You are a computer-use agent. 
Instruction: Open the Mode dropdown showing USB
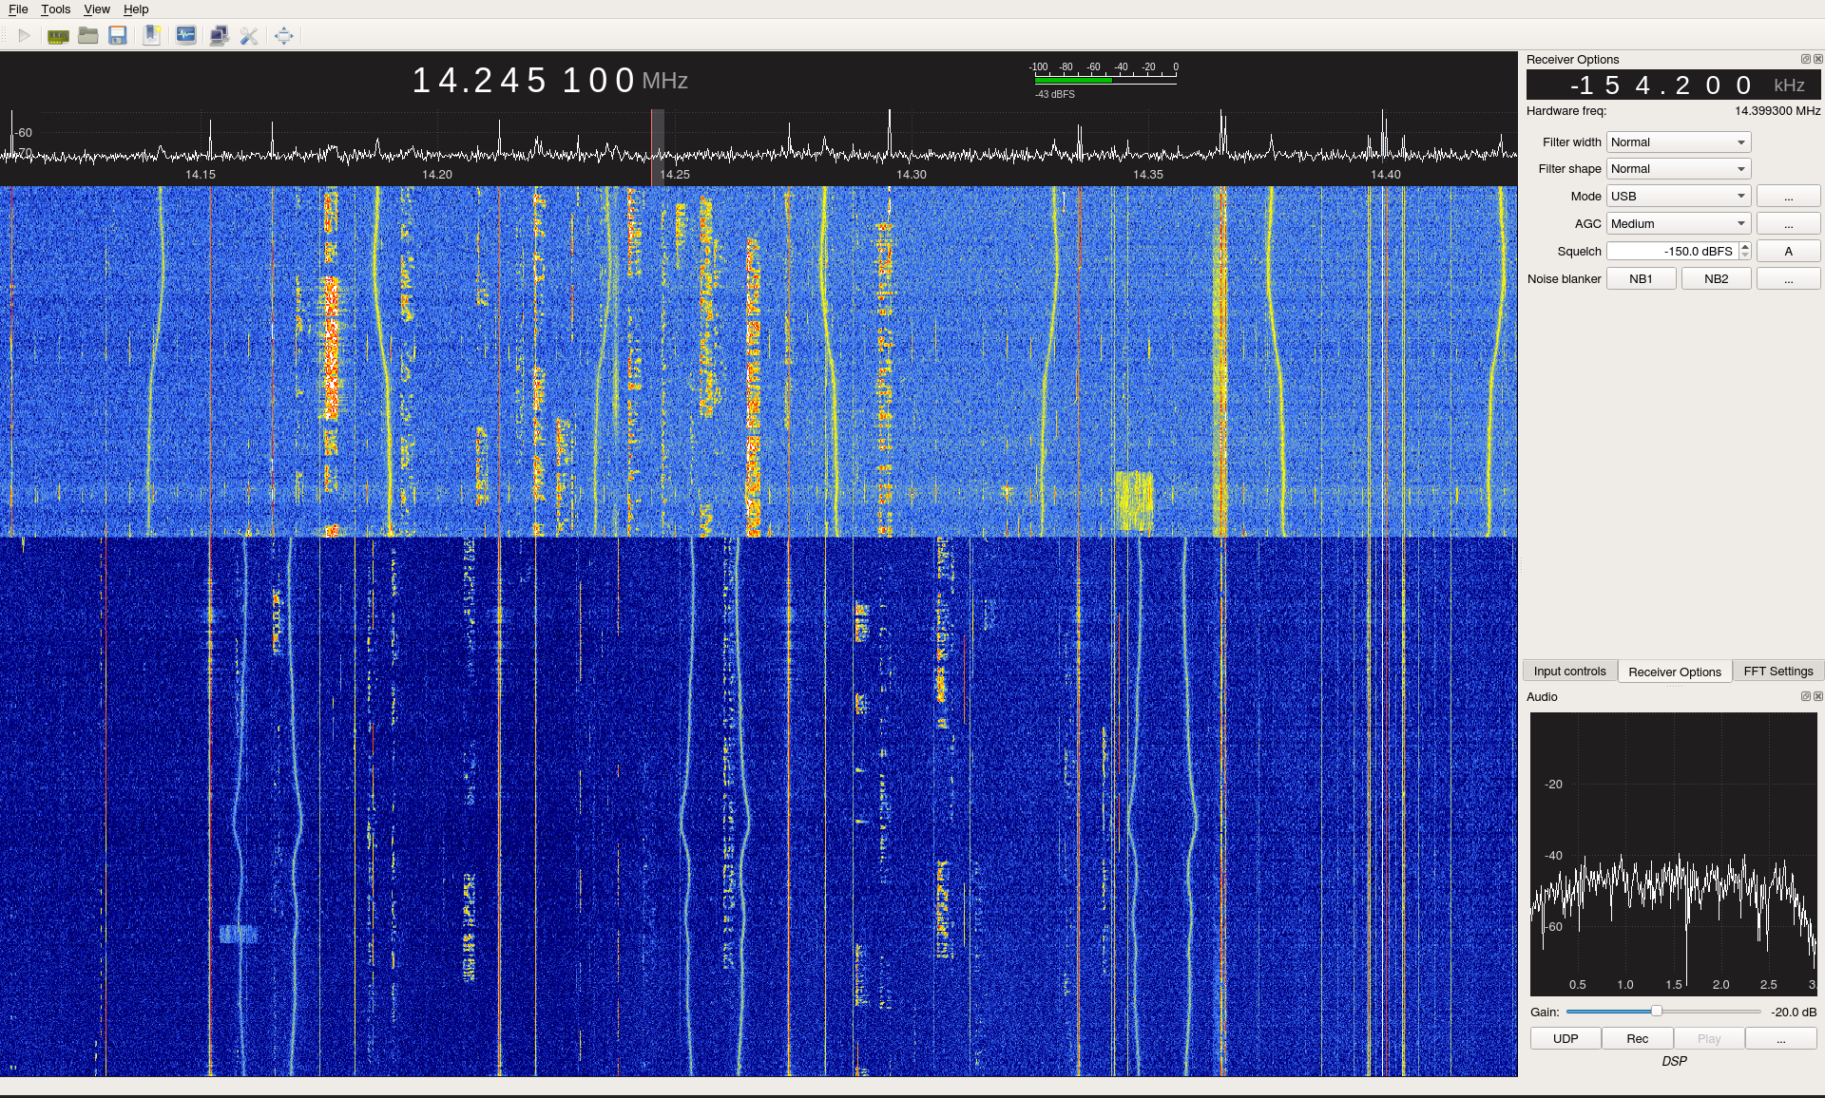[x=1679, y=196]
